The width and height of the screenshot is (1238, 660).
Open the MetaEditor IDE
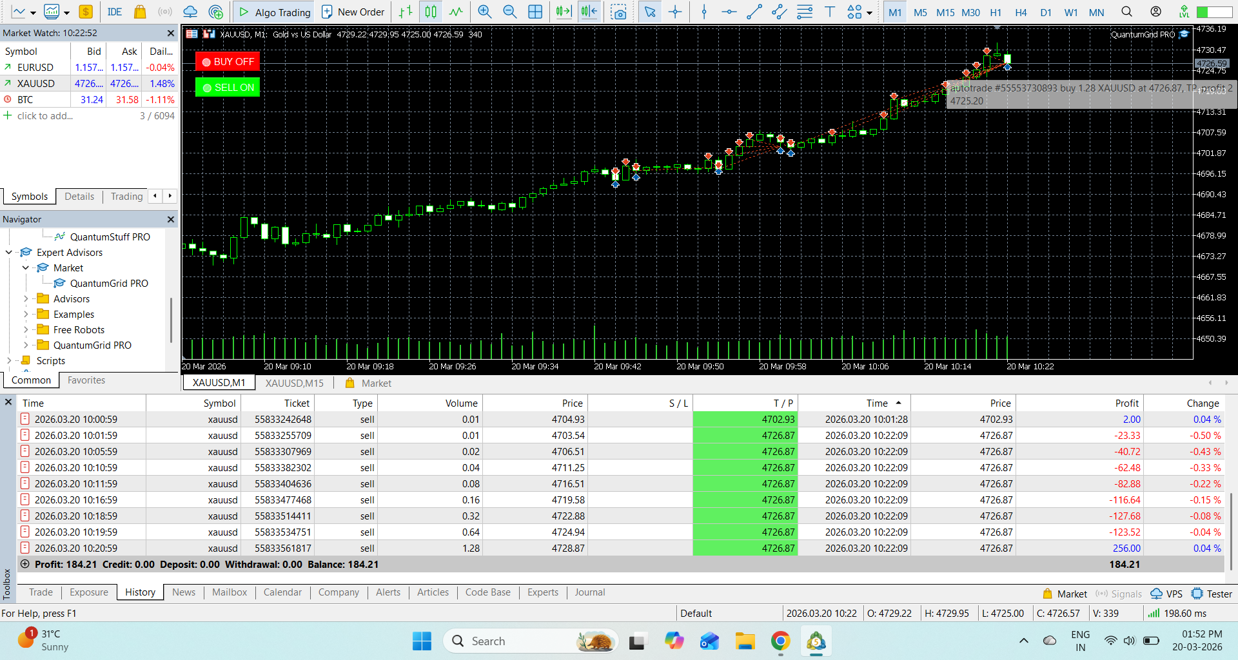click(x=115, y=12)
